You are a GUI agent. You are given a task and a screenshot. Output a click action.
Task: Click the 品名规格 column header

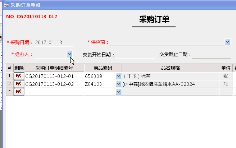171,68
